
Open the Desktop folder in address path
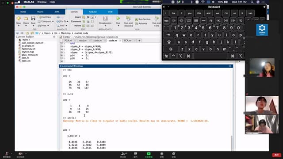point(66,33)
